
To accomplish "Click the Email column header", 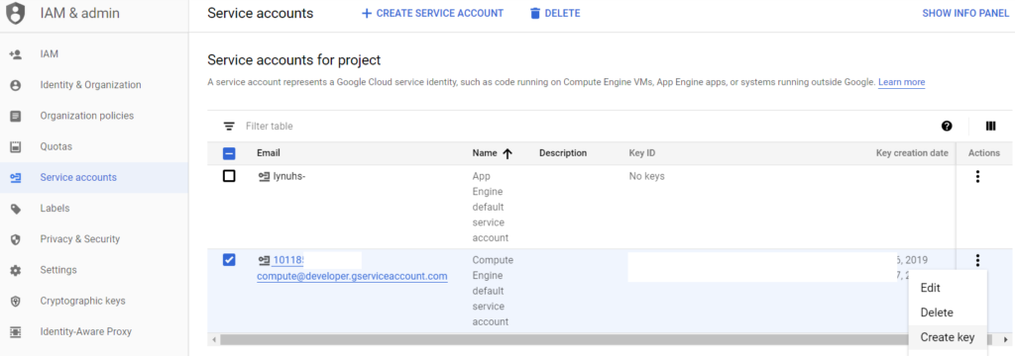I will click(x=269, y=153).
